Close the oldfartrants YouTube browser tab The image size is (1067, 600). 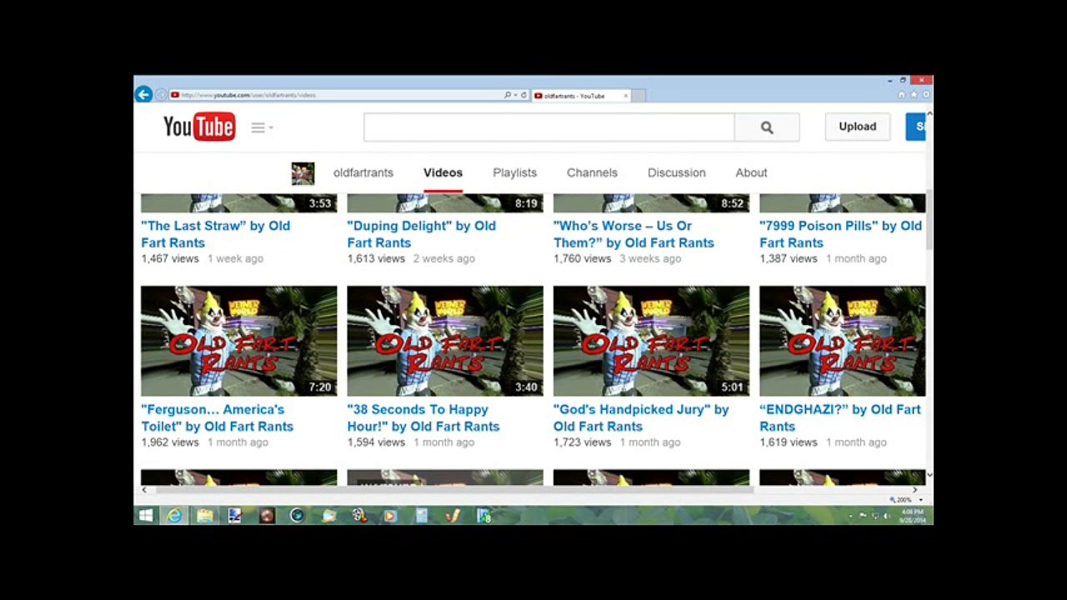[x=626, y=96]
